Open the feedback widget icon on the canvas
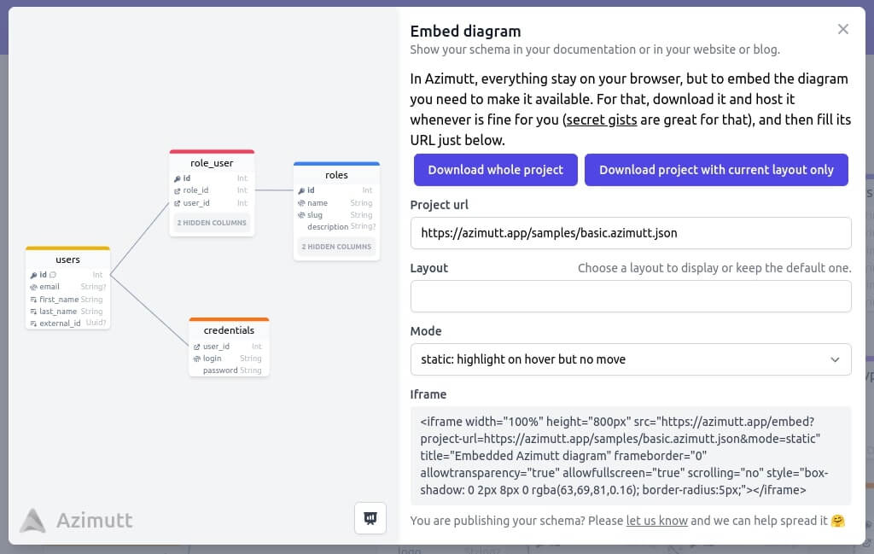The width and height of the screenshot is (874, 554). (x=370, y=517)
